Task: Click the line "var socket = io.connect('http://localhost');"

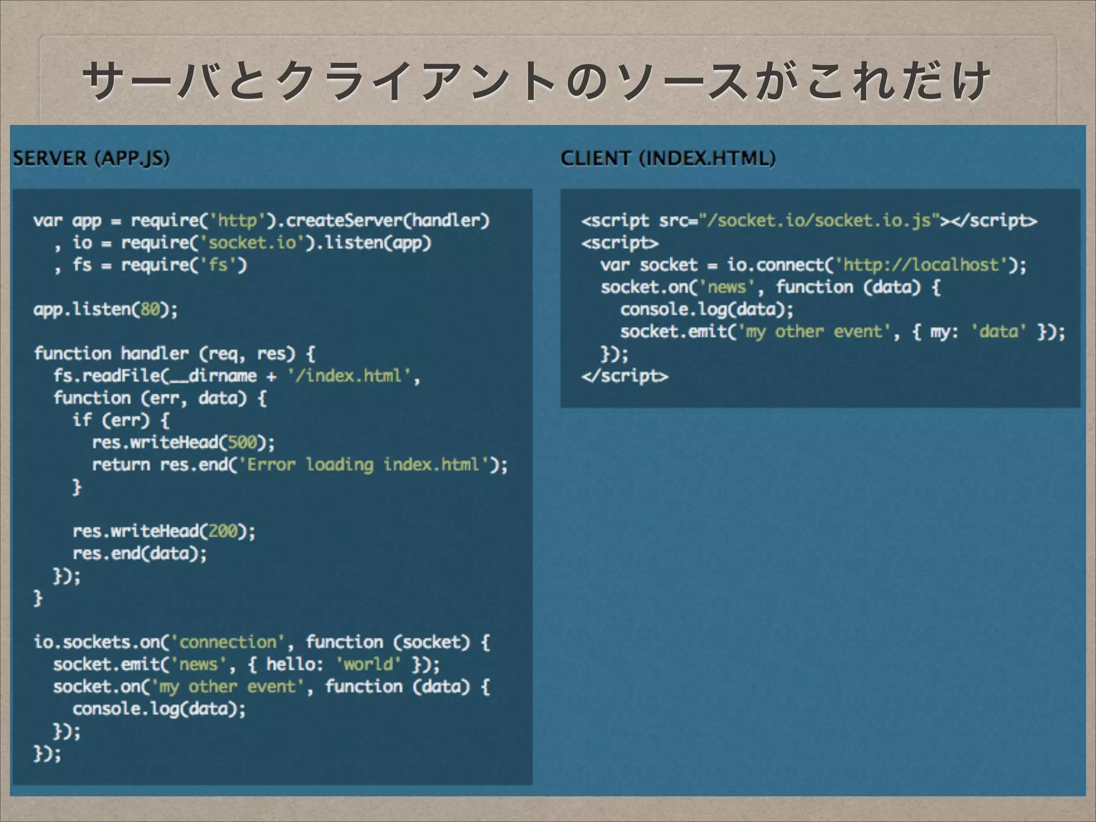Action: (x=813, y=265)
